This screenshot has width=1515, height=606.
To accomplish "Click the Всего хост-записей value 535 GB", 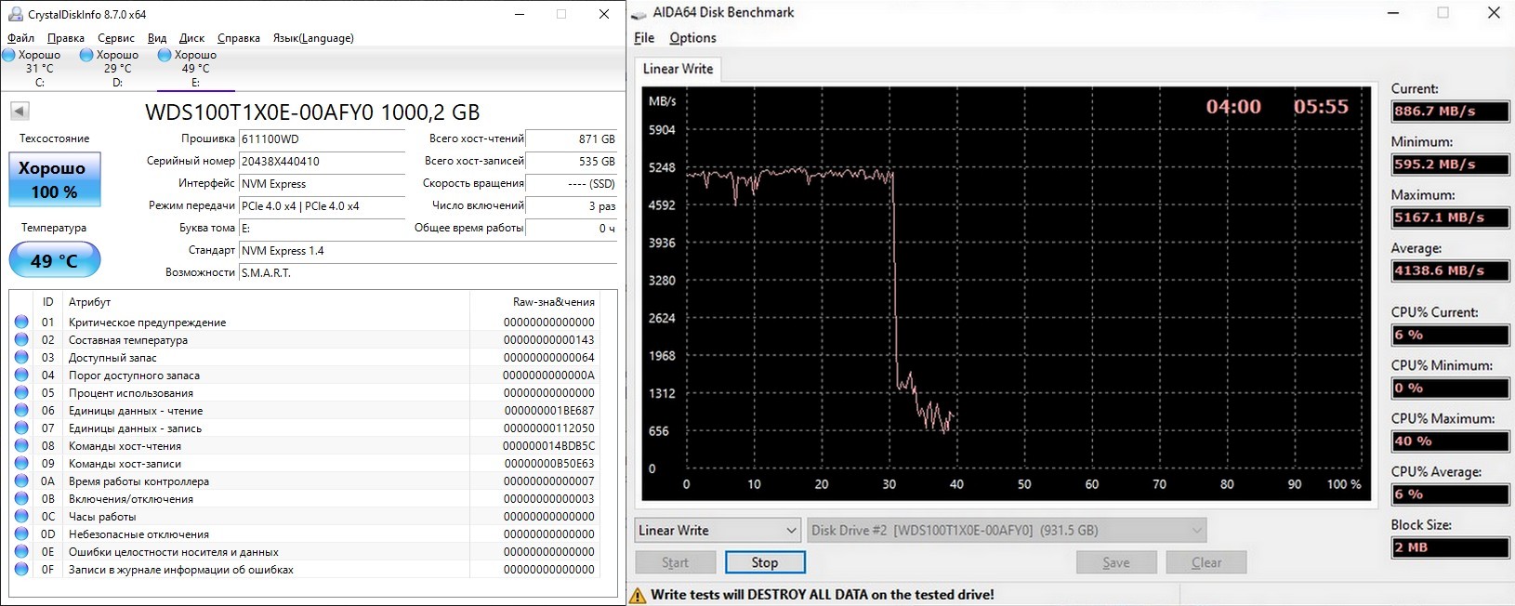I will (571, 162).
